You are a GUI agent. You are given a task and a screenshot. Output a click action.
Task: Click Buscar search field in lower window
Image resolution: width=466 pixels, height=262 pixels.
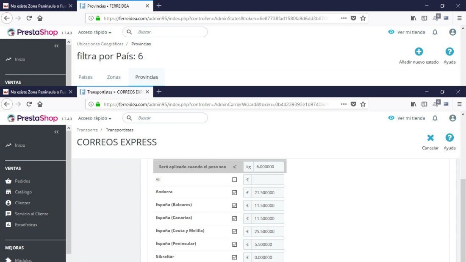(x=165, y=118)
